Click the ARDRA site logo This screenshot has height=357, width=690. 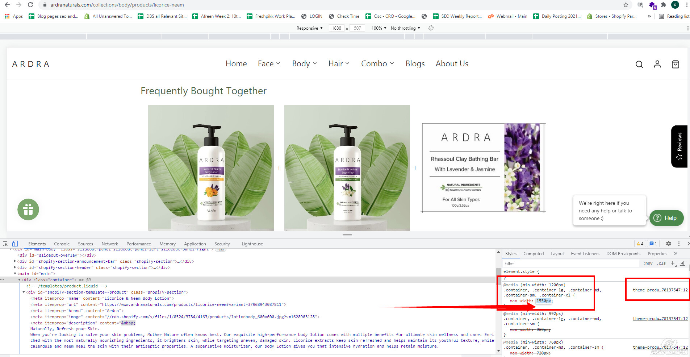tap(31, 64)
